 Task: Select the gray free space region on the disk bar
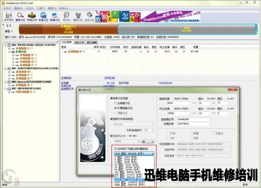pos(187,29)
